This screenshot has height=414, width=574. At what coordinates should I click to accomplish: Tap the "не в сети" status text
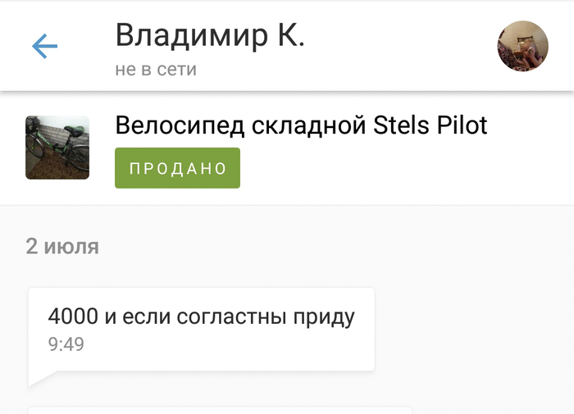point(156,69)
